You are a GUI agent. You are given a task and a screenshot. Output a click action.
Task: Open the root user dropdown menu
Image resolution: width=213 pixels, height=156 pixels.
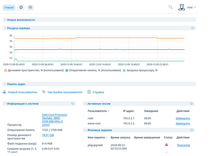tap(192, 7)
